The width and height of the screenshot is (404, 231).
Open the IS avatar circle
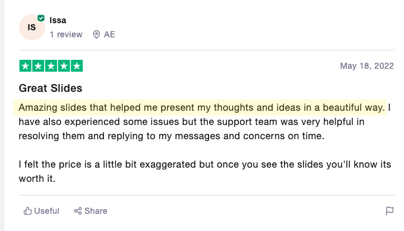[x=32, y=27]
